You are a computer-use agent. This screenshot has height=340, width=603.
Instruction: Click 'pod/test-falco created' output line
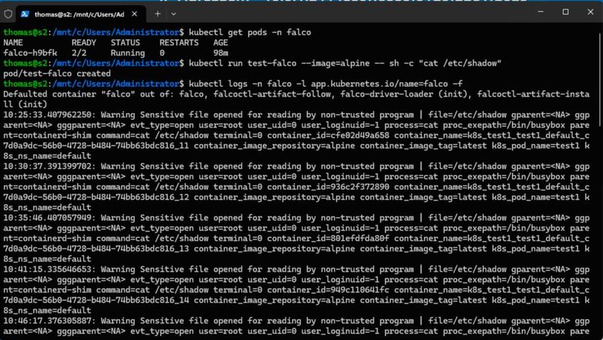pyautogui.click(x=57, y=73)
